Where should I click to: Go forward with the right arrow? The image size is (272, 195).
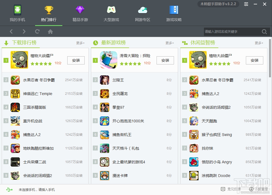pos(24,31)
